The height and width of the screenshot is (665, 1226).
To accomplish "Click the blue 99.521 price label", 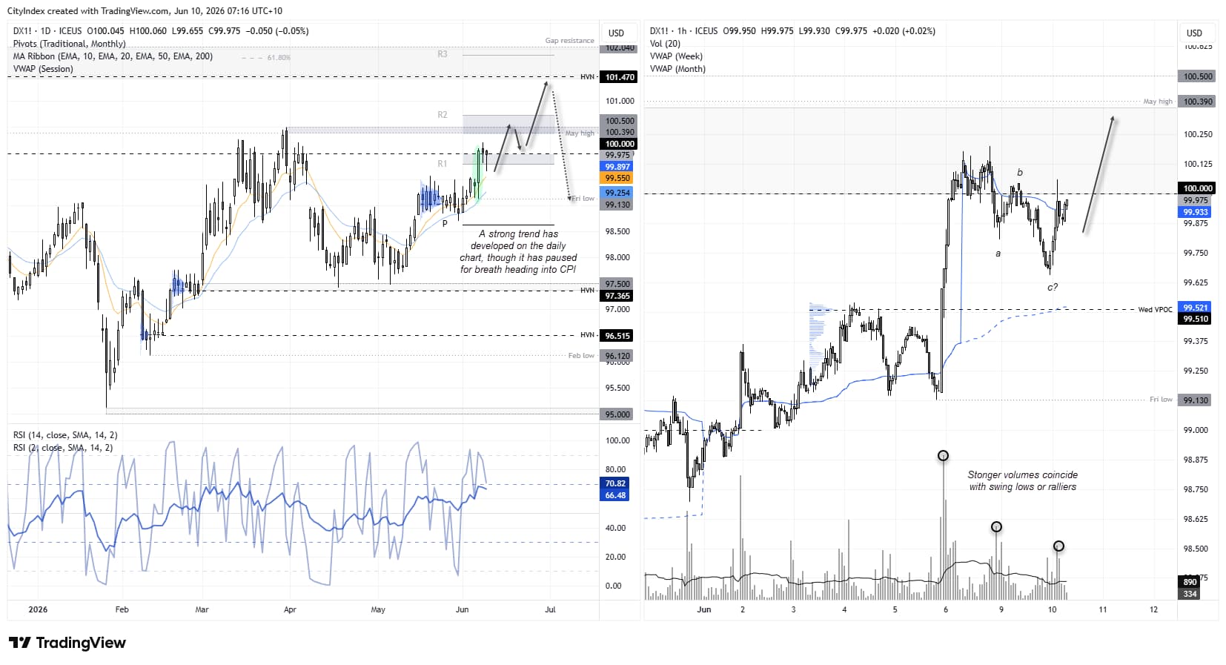I will (1195, 308).
